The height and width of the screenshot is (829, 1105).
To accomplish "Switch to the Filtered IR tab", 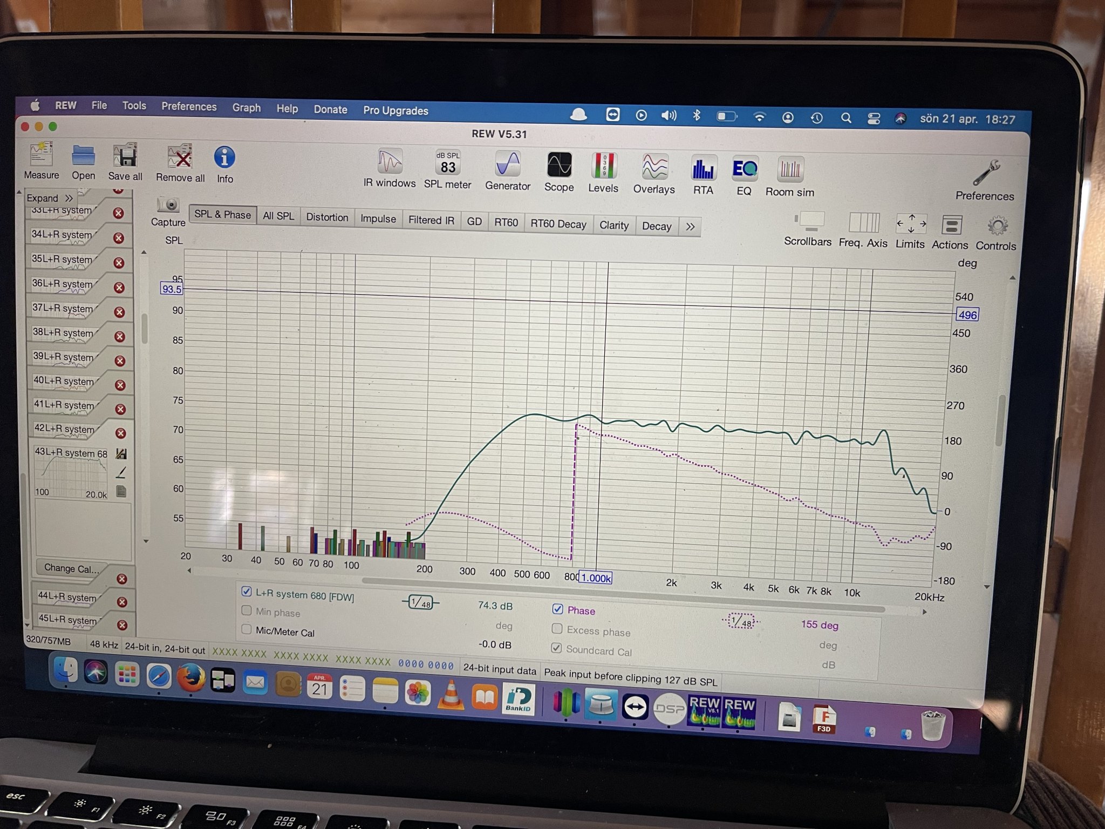I will (x=431, y=220).
